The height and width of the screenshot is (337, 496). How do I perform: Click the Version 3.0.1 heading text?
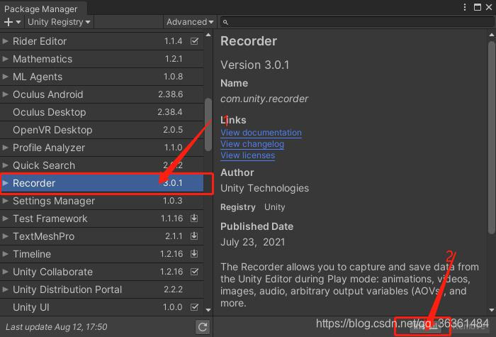click(x=254, y=65)
